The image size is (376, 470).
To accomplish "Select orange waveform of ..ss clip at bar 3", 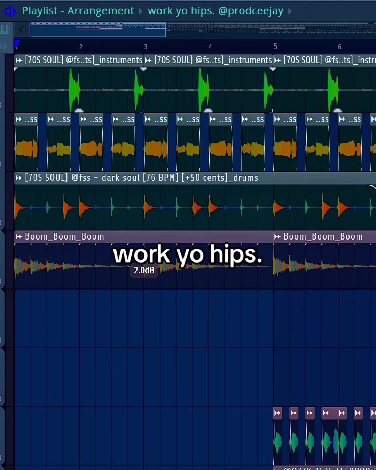I will point(156,149).
